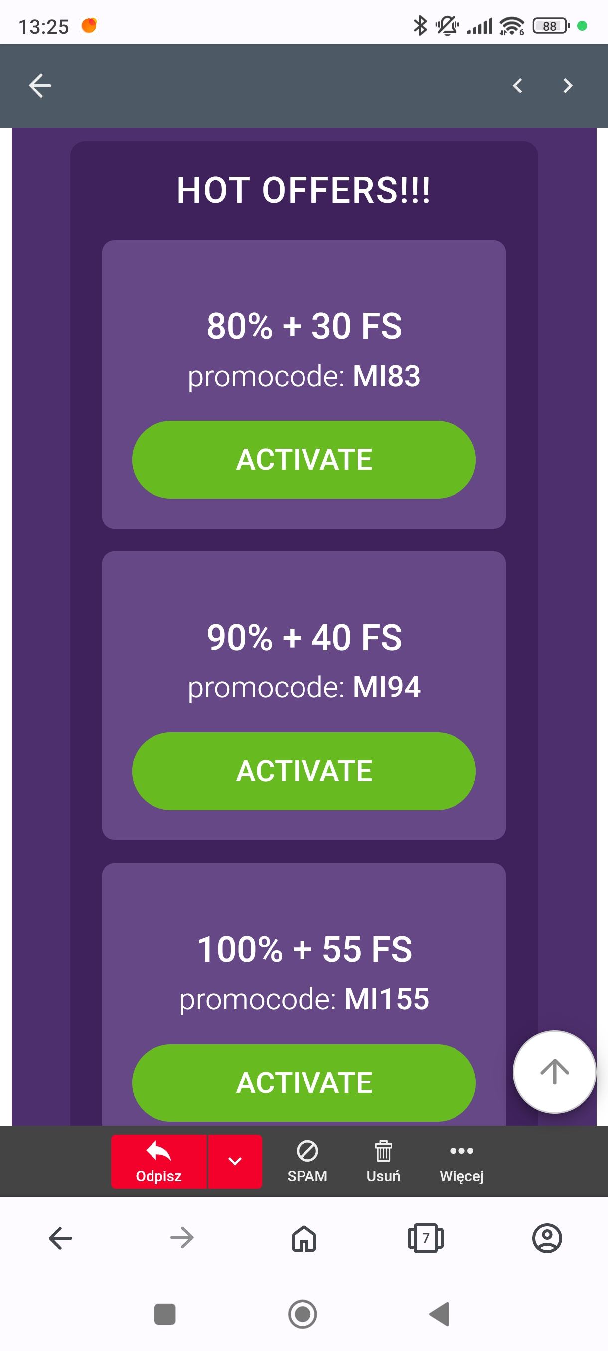The width and height of the screenshot is (608, 1351).
Task: Open Więcej more options menu
Action: [x=461, y=1161]
